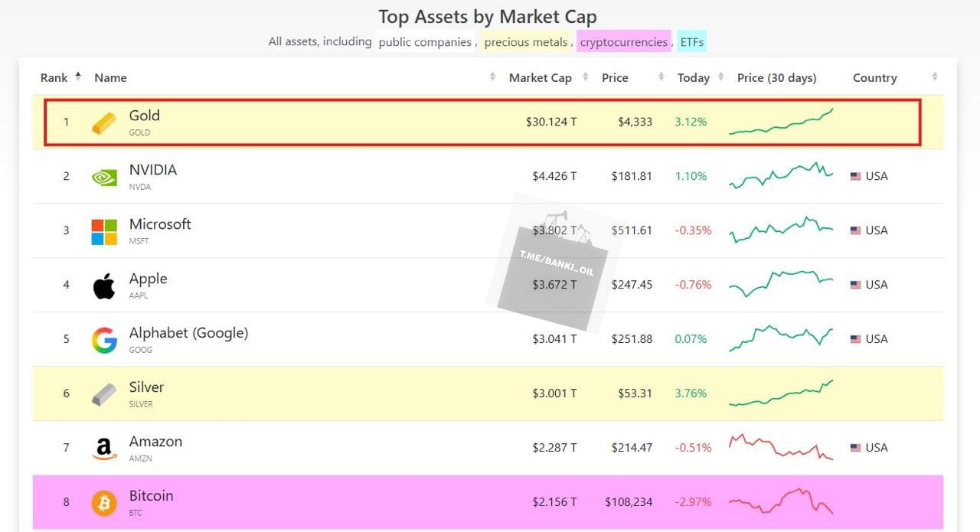Click the Google logo icon

[x=104, y=340]
